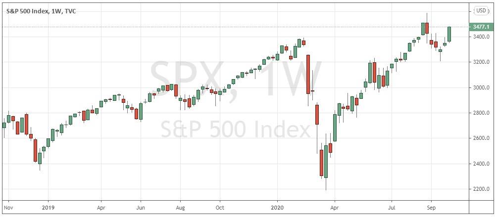Click the 2200.0 price axis label
The height and width of the screenshot is (217, 497).
[480, 189]
